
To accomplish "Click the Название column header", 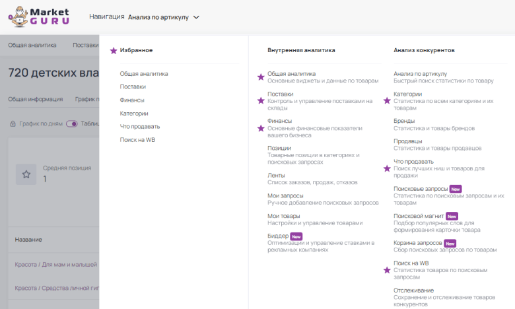I will (28, 240).
